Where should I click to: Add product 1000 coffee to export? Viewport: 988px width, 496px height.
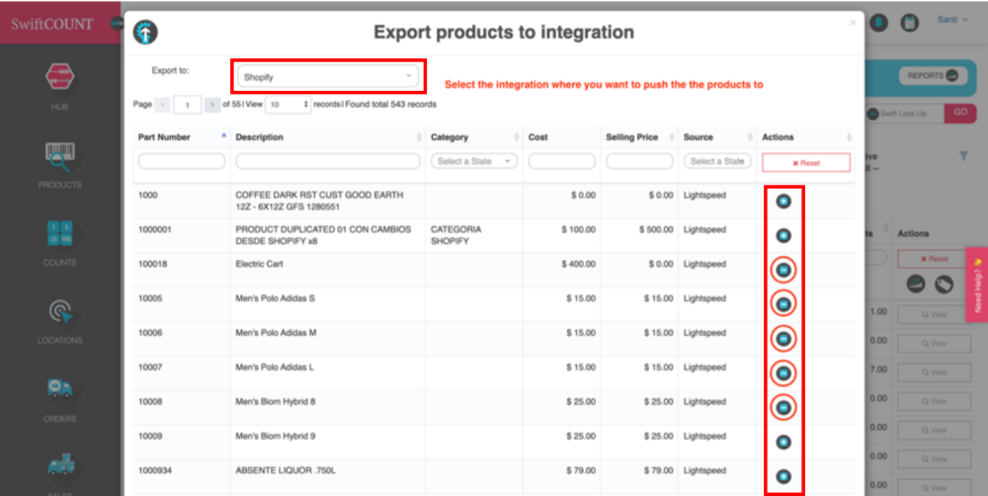[x=783, y=201]
